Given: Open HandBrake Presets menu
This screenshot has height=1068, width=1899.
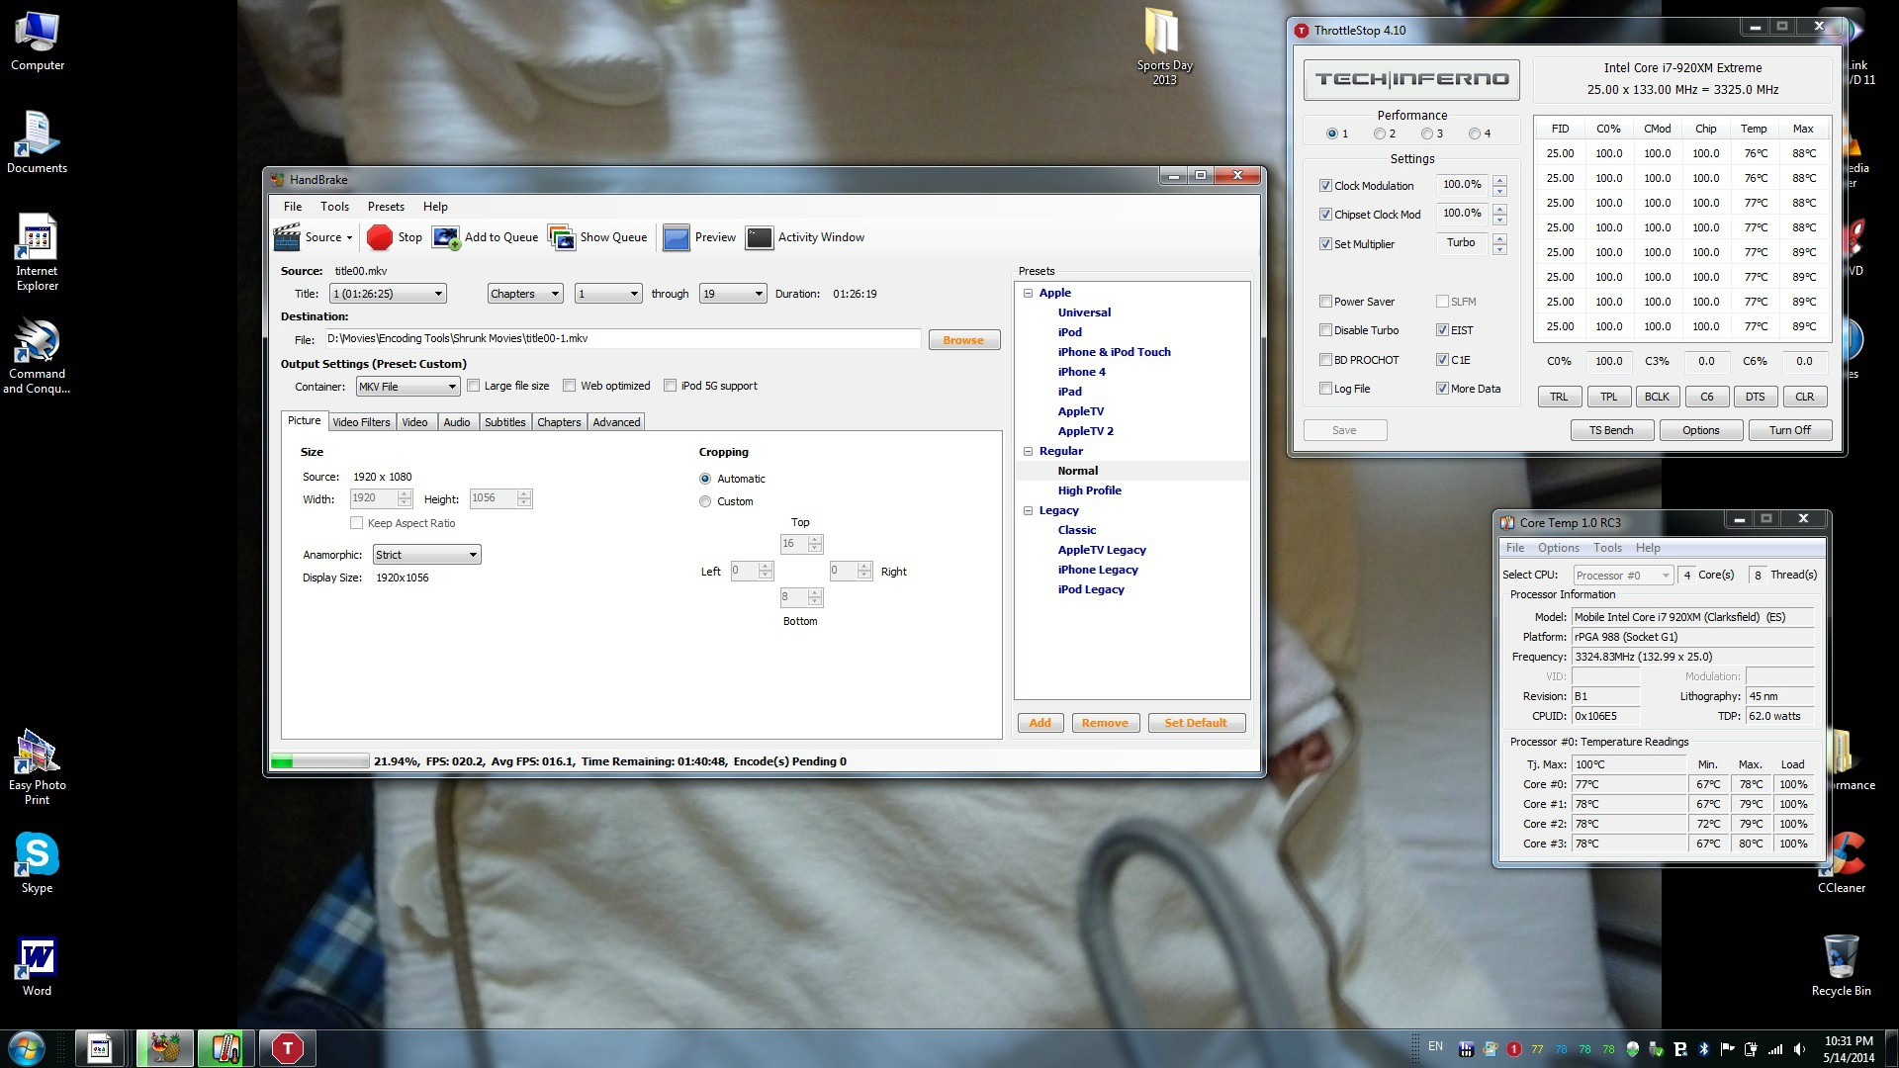Looking at the screenshot, I should click(x=386, y=207).
